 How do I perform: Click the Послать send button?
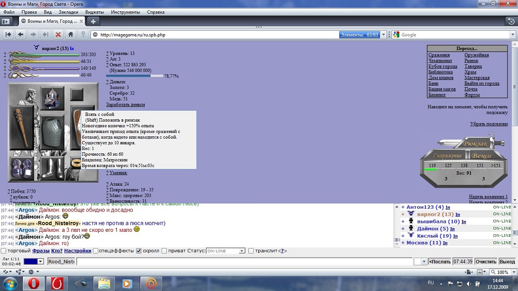(440, 262)
